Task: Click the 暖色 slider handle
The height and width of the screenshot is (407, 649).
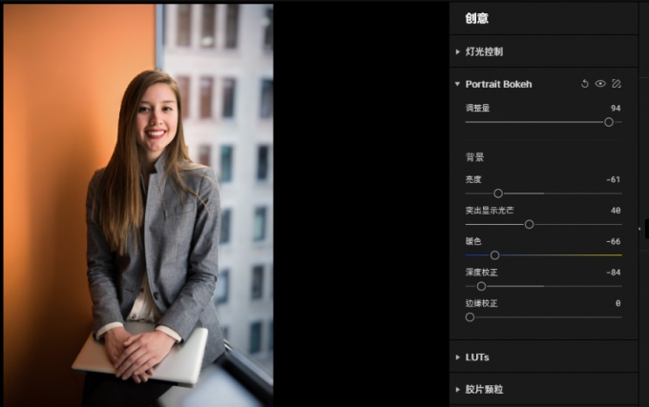Action: coord(494,254)
